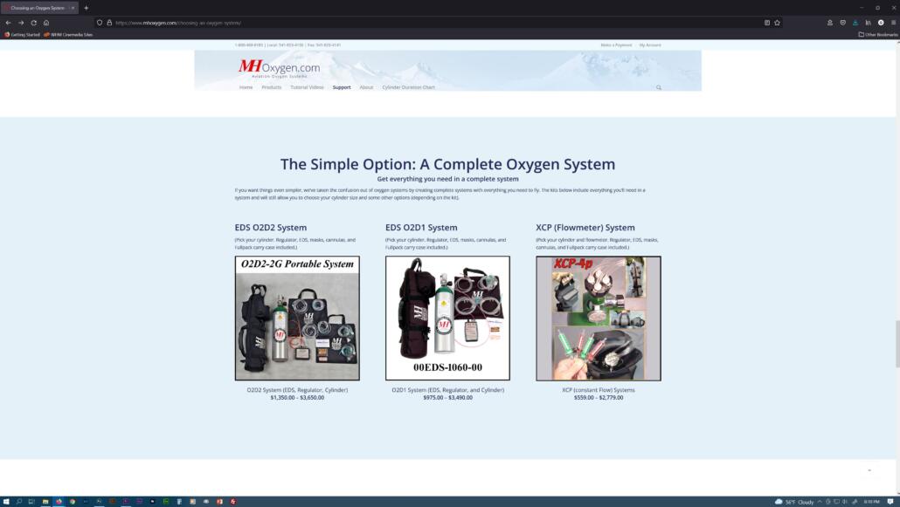The height and width of the screenshot is (507, 900).
Task: Click the $559.00 – $2,779.00 price
Action: pos(599,397)
